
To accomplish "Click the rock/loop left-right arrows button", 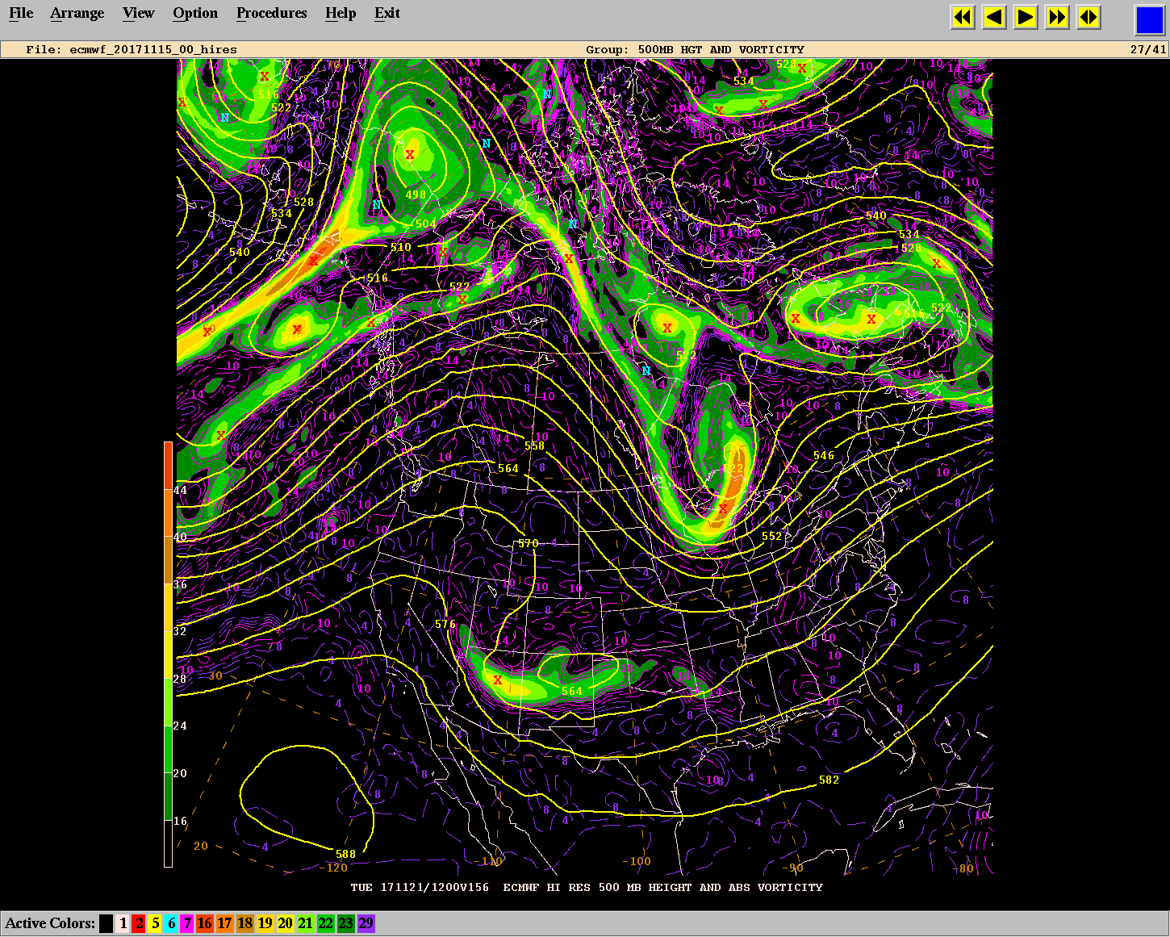I will (x=1089, y=17).
